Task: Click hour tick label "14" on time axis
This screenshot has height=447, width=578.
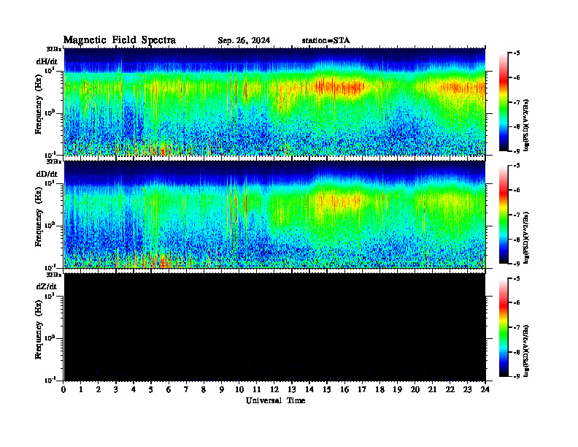Action: pos(309,390)
